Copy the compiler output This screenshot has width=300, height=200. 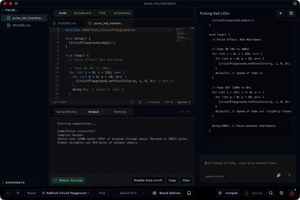pyautogui.click(x=172, y=180)
